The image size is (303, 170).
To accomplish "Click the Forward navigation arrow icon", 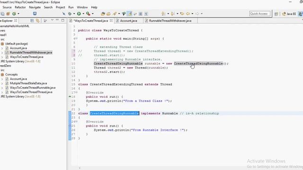I will [197, 14].
